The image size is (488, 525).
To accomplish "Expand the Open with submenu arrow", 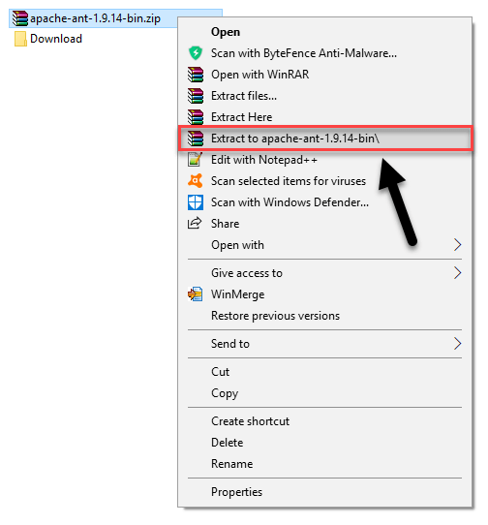I will 458,245.
